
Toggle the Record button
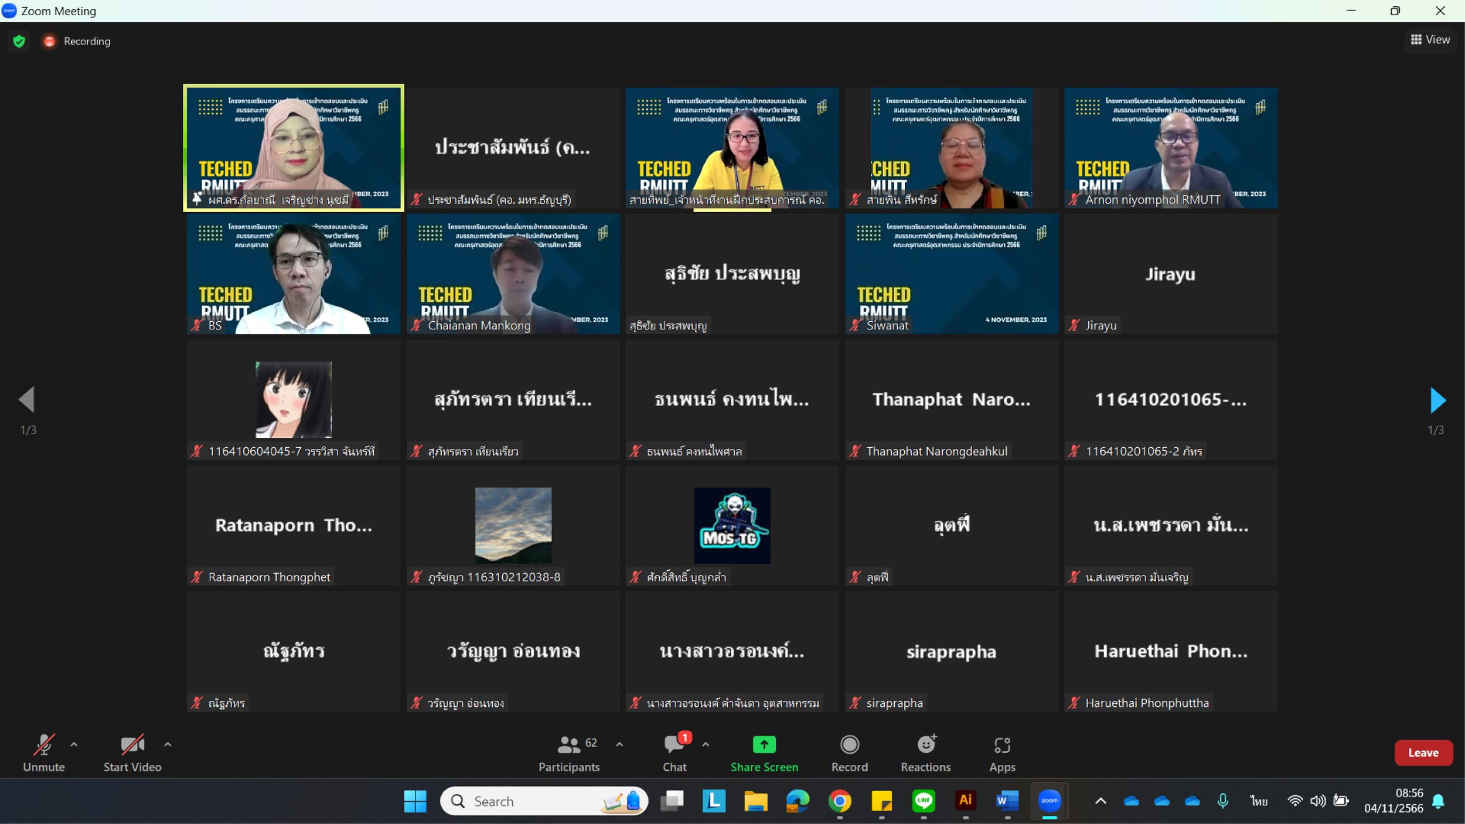[850, 754]
